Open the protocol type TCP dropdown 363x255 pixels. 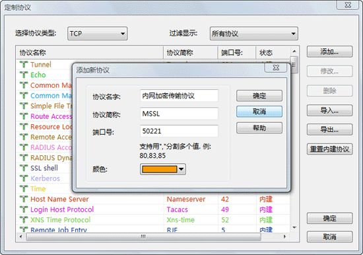coord(98,34)
